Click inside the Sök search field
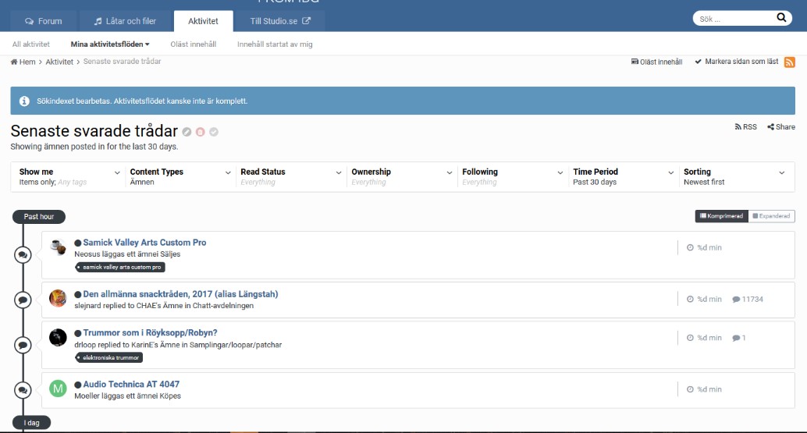This screenshot has width=807, height=433. pyautogui.click(x=731, y=18)
